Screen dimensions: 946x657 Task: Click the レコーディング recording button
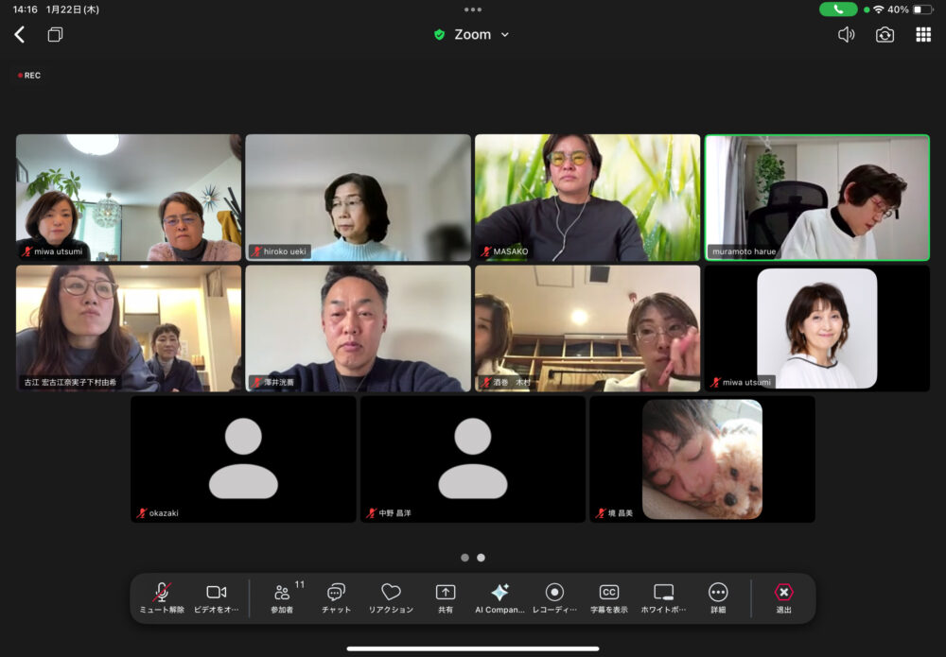click(554, 597)
